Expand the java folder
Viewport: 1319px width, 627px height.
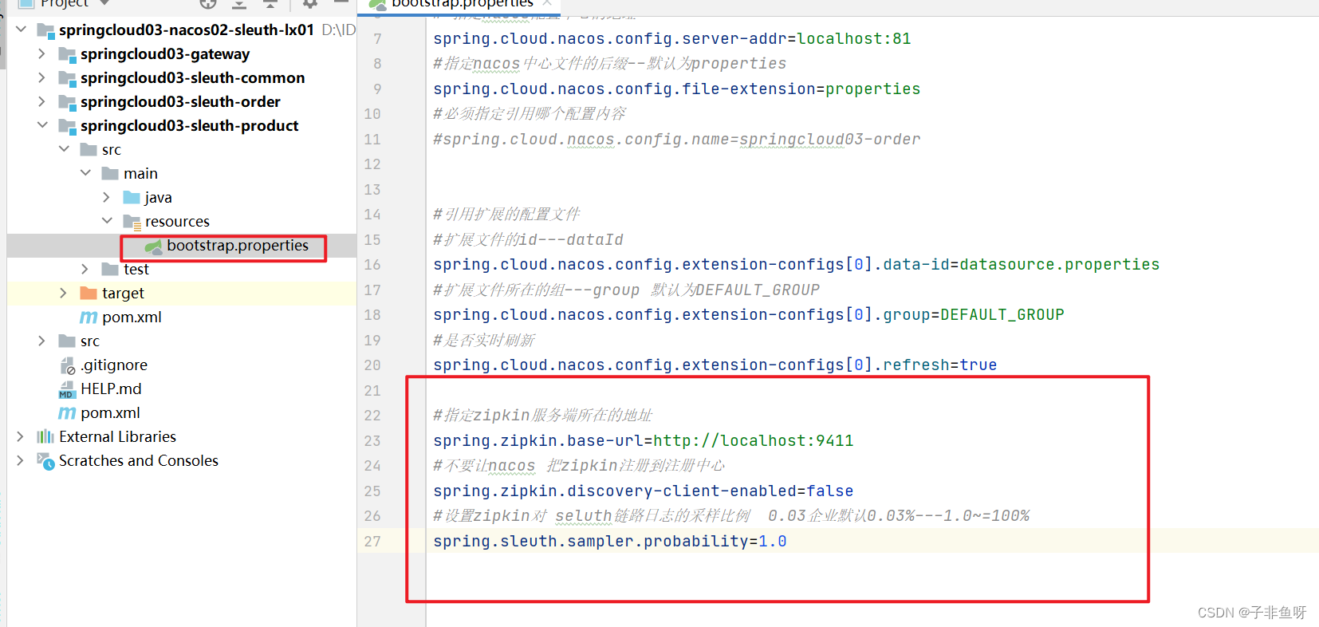click(x=106, y=197)
